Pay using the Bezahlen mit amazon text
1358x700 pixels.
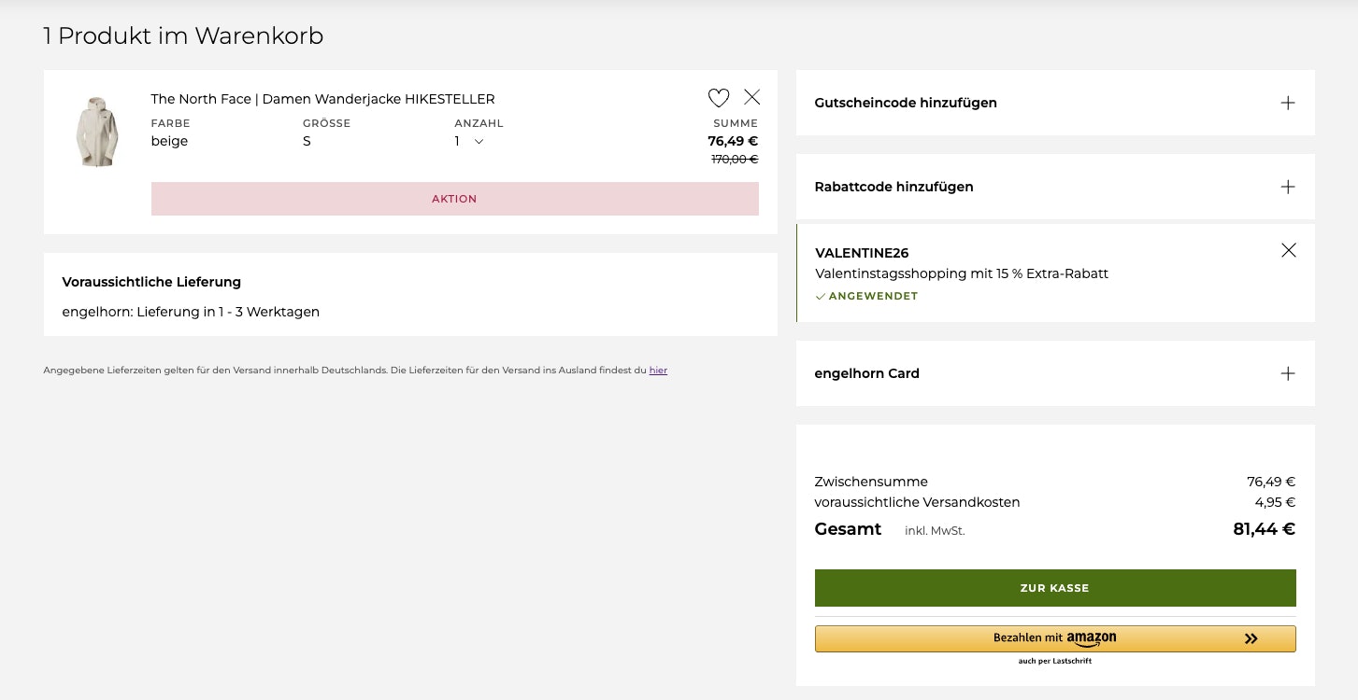pos(1054,638)
